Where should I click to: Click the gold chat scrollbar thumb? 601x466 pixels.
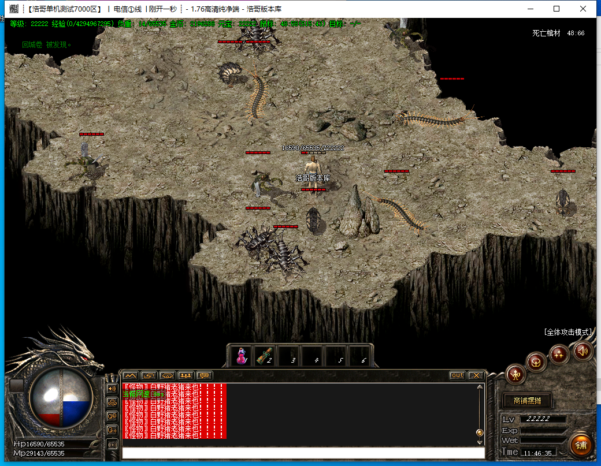tap(480, 433)
